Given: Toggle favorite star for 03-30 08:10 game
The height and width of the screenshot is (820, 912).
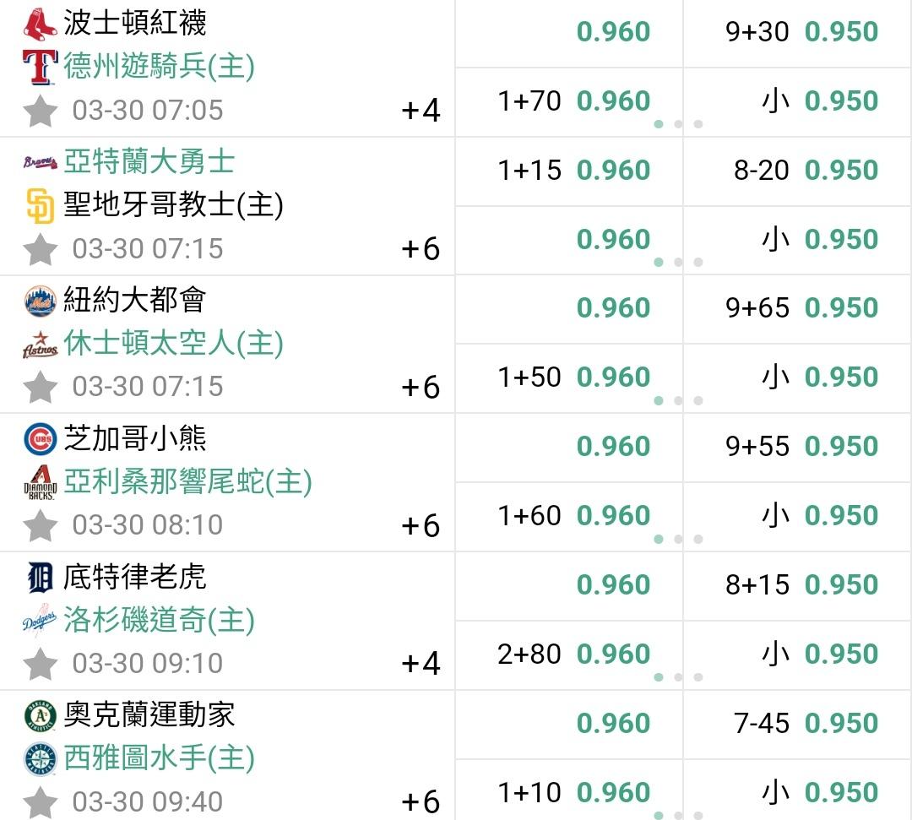Looking at the screenshot, I should (x=41, y=525).
